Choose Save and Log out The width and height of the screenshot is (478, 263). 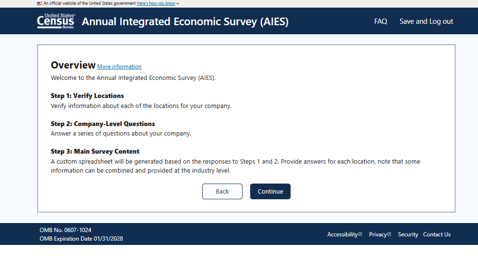426,21
